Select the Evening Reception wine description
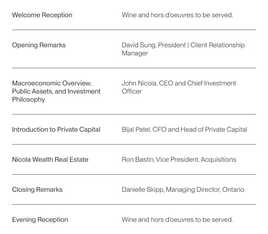Screen dimensions: 268x234 (177, 220)
